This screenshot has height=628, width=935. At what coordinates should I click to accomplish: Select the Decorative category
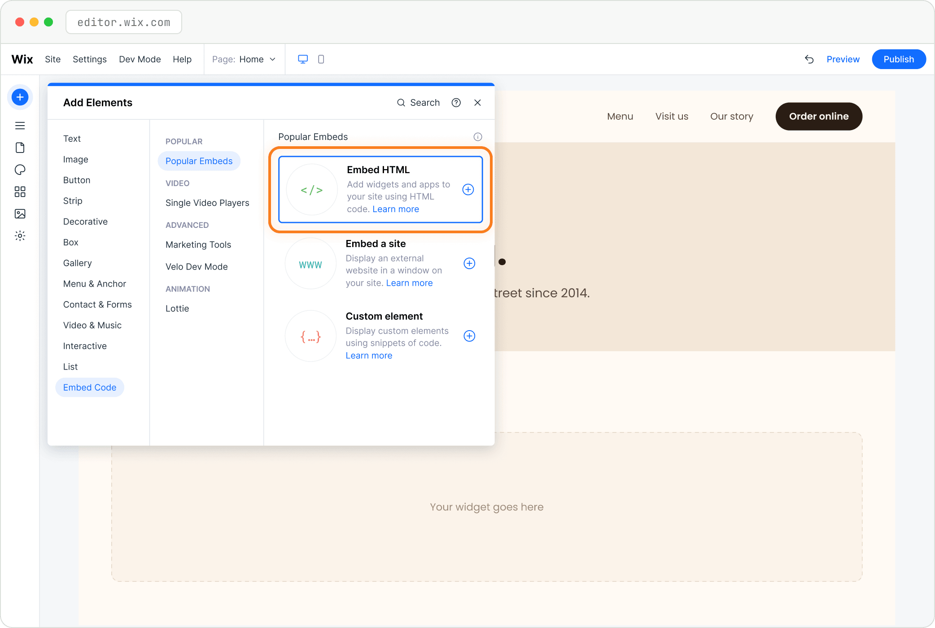point(85,222)
